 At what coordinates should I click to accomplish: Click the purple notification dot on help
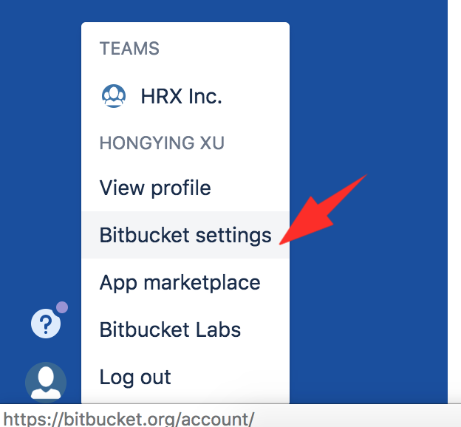tap(62, 307)
